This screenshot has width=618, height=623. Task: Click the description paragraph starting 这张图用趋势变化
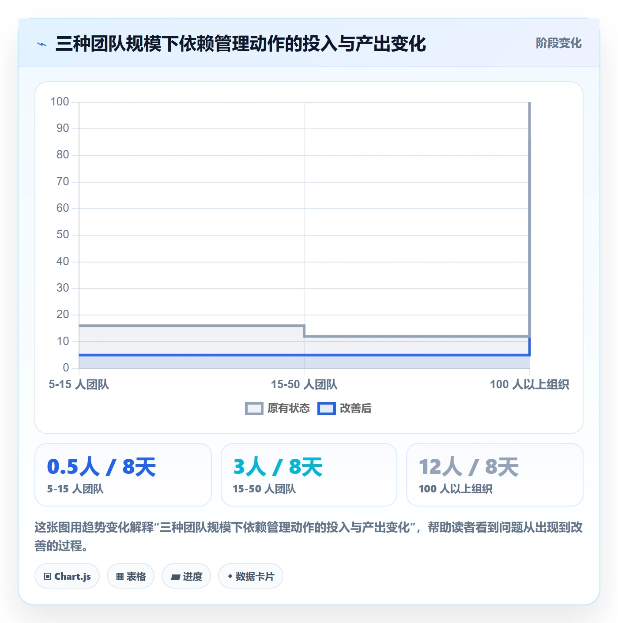[309, 537]
